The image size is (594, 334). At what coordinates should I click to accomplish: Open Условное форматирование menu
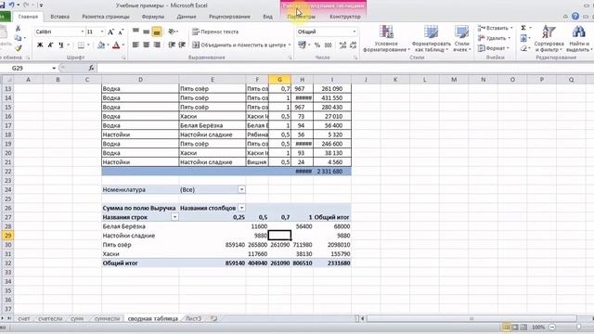386,39
